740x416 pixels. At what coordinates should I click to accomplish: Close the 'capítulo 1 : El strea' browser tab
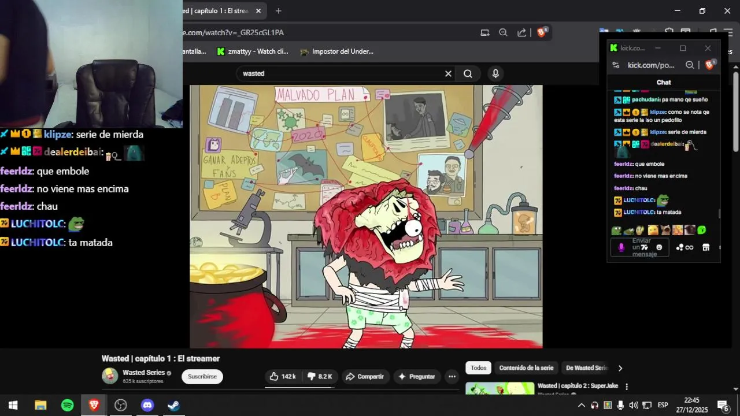pos(258,11)
